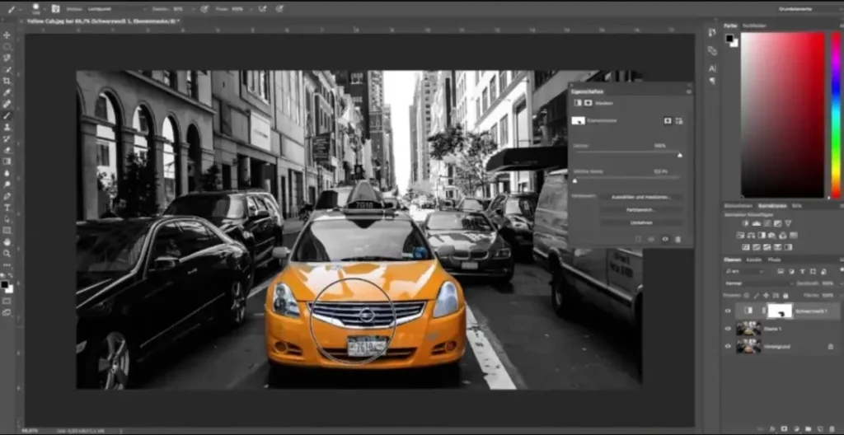The width and height of the screenshot is (844, 435).
Task: Toggle pressure-for-opacity icon in options bar
Action: pyautogui.click(x=204, y=8)
